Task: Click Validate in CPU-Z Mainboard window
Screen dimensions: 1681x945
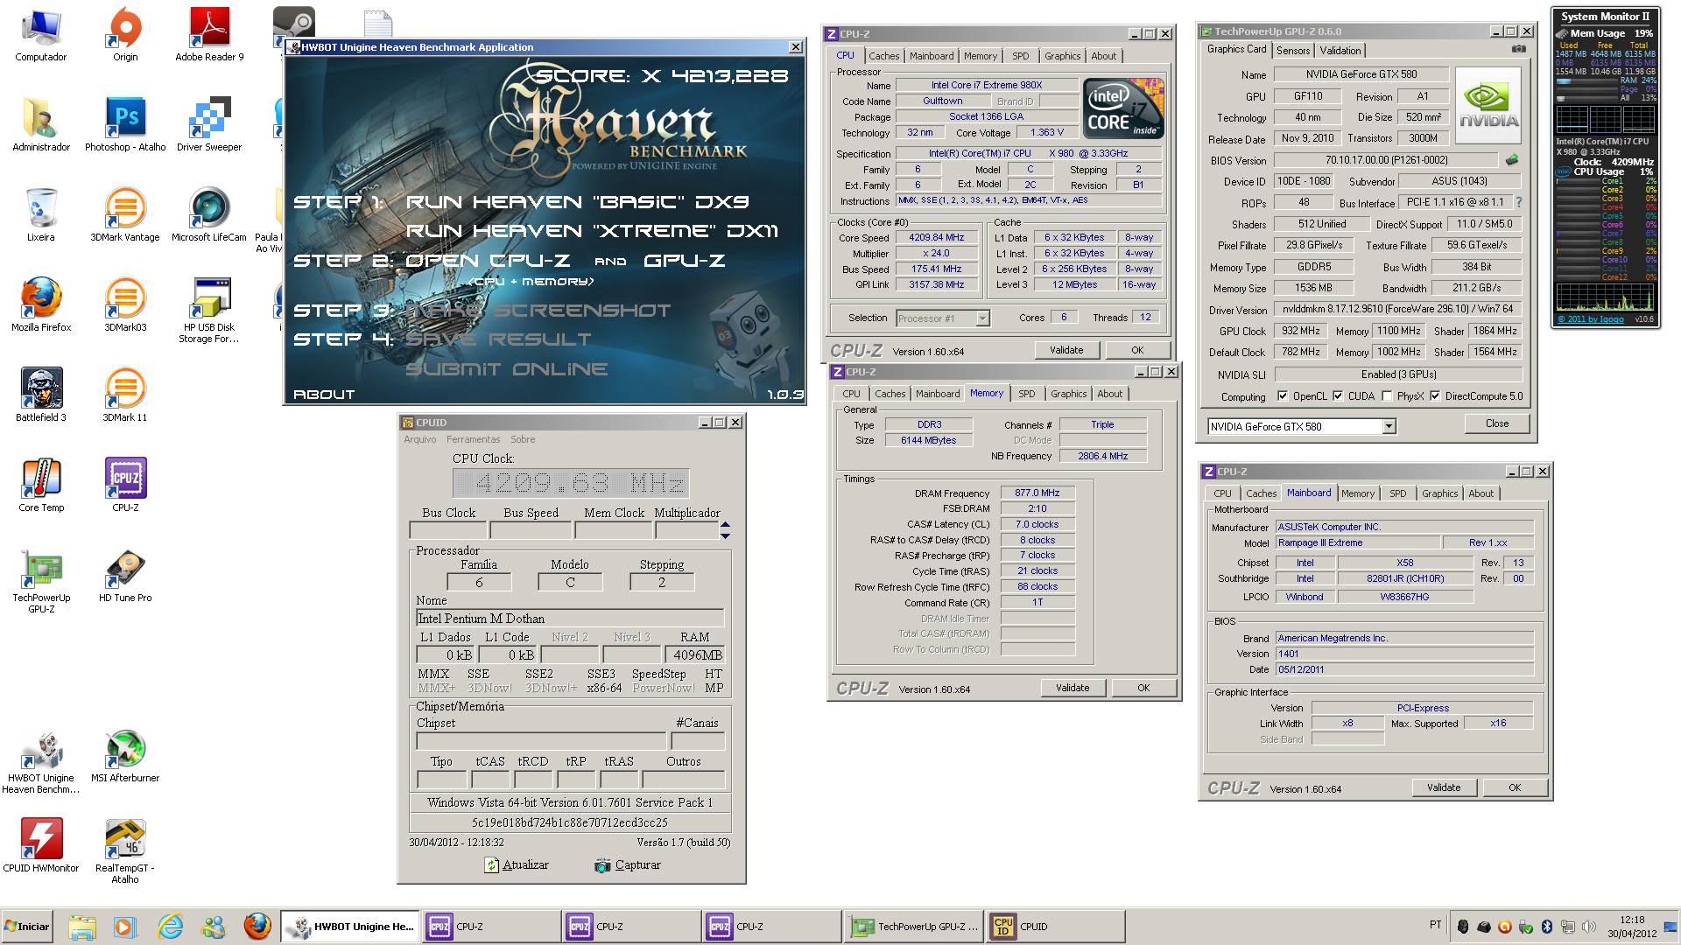Action: pyautogui.click(x=1443, y=787)
